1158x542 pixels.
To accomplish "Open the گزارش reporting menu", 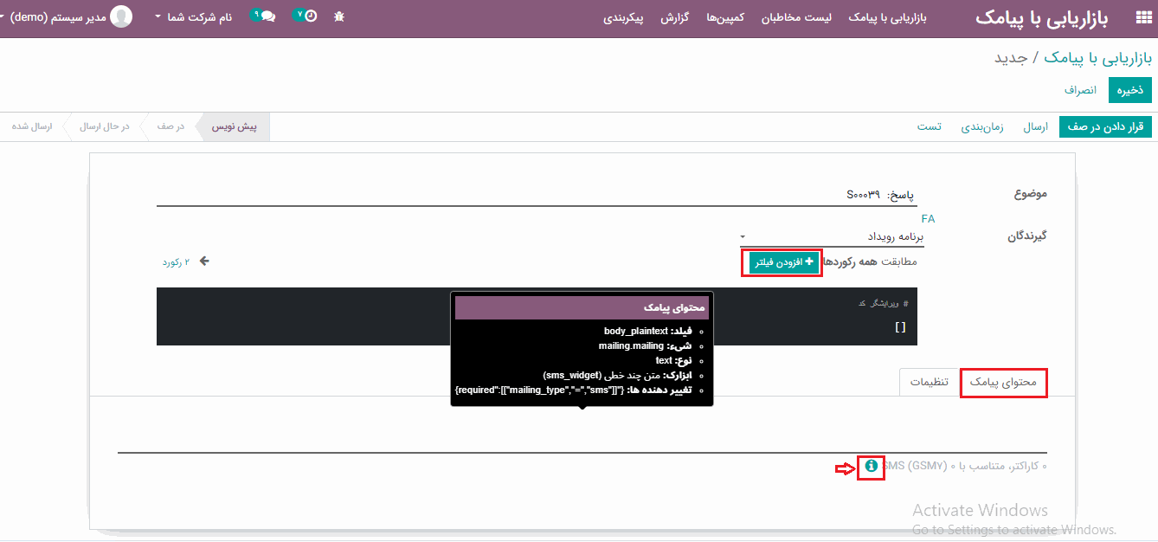I will (674, 18).
